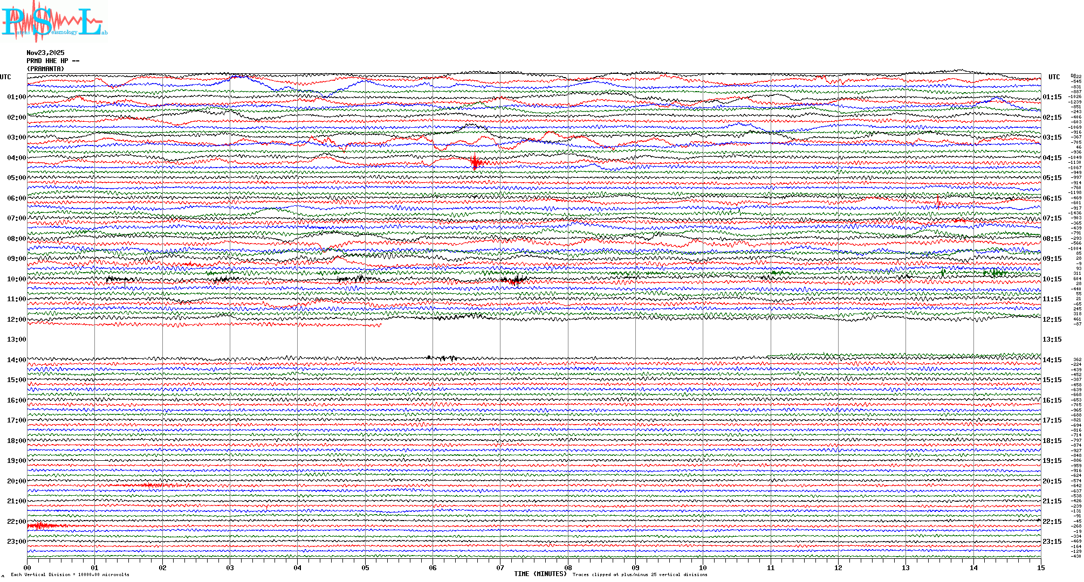Click the 22:00 hour label on left
This screenshot has width=1084, height=582.
click(x=16, y=522)
